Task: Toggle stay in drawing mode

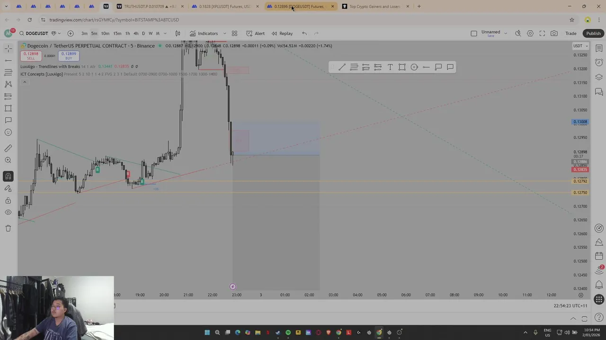Action: tap(8, 188)
